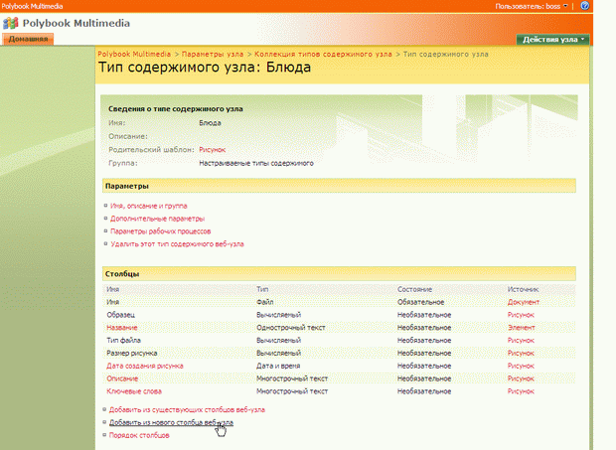Open the Описание column link
The height and width of the screenshot is (450, 616).
123,378
